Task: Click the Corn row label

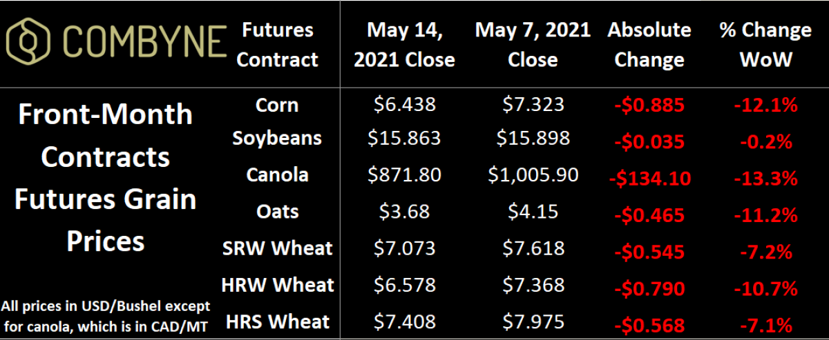Action: tap(277, 105)
